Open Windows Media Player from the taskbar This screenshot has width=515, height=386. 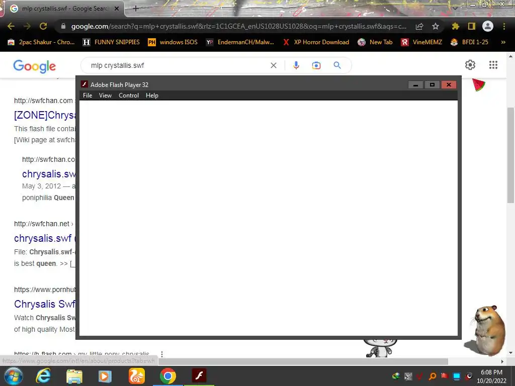105,376
